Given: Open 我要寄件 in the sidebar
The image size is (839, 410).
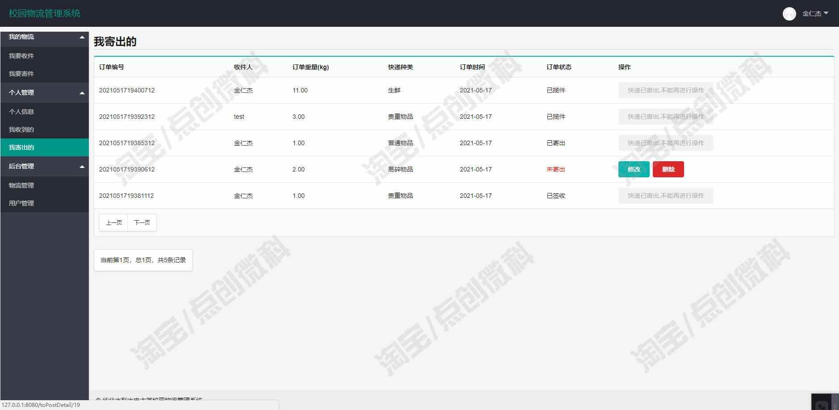Looking at the screenshot, I should tap(45, 74).
